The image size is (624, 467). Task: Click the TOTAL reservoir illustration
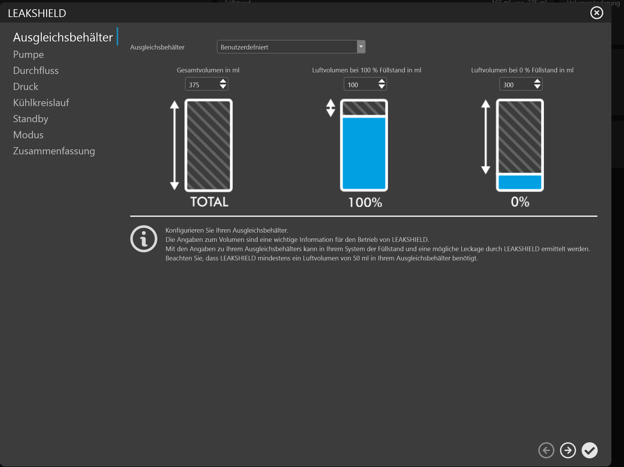209,145
